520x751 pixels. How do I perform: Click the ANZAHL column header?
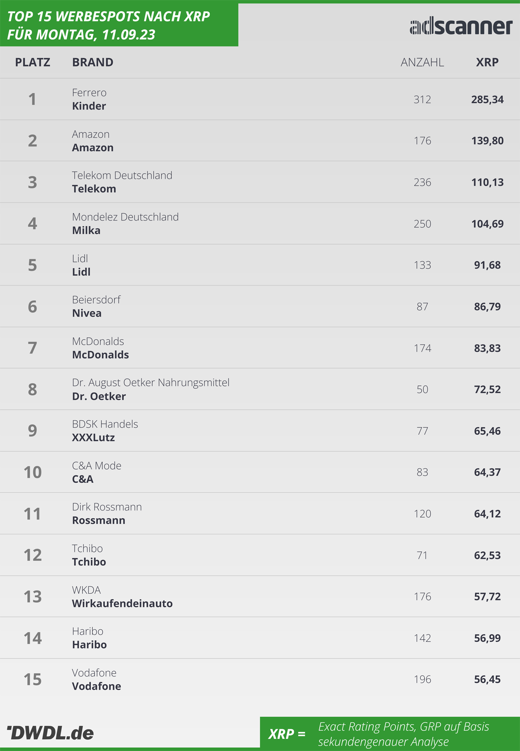coord(422,62)
